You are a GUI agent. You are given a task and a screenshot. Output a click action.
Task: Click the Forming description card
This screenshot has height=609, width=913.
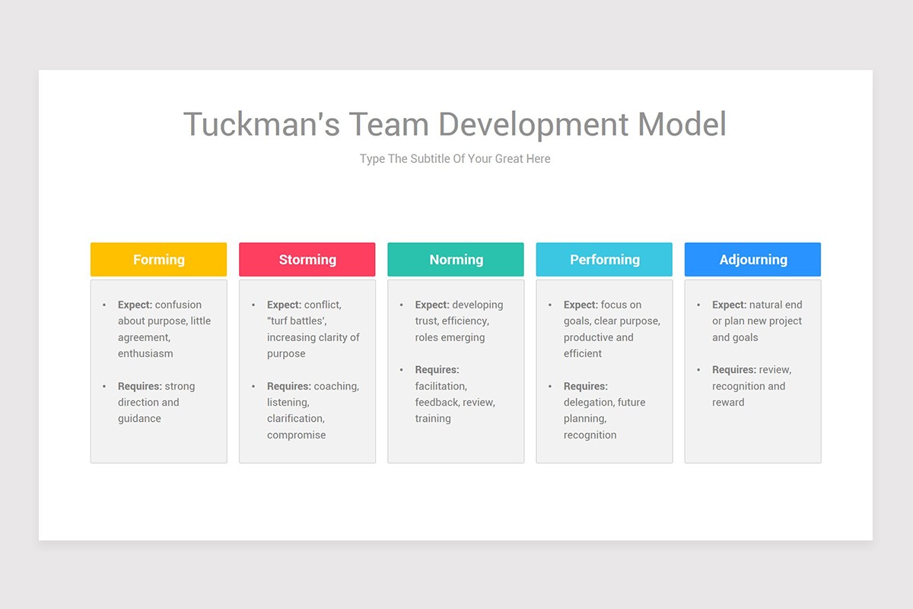pyautogui.click(x=158, y=371)
